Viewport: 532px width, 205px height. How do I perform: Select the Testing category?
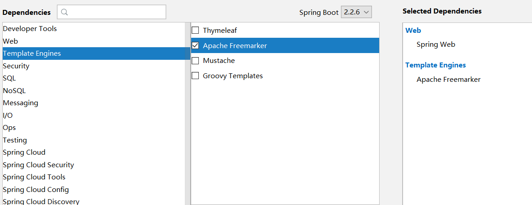[x=15, y=140]
